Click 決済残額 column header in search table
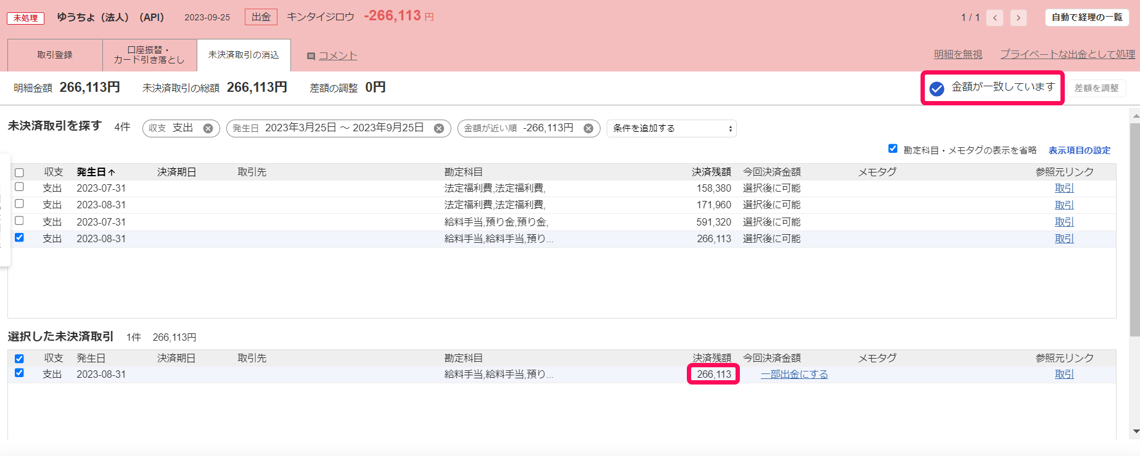Image resolution: width=1140 pixels, height=456 pixels. (711, 172)
